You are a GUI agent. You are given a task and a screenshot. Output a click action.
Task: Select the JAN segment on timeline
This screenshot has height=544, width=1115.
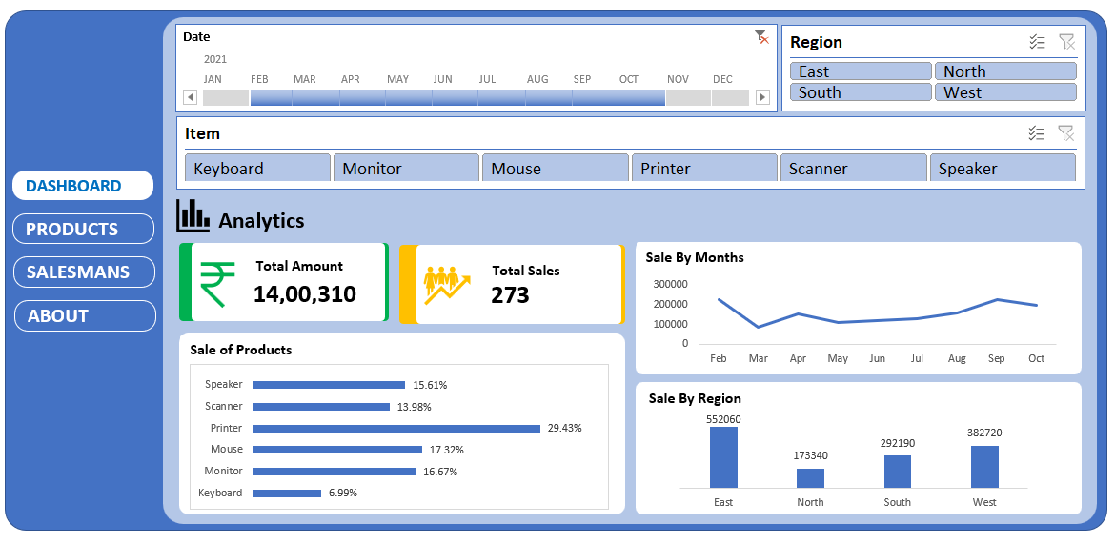click(x=226, y=97)
